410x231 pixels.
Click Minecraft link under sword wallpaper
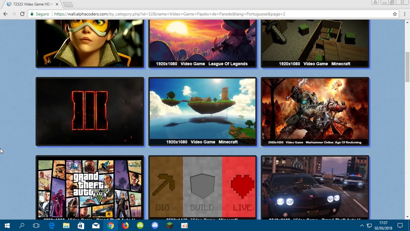(x=341, y=64)
